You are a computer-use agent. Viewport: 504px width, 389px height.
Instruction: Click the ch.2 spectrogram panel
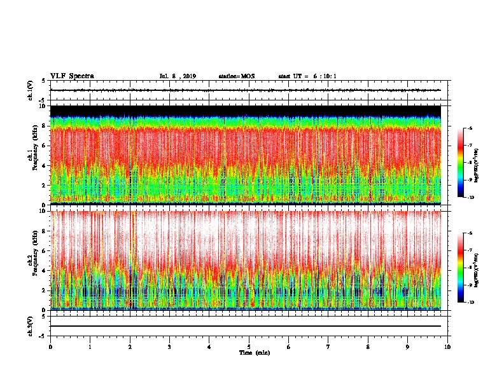(x=246, y=261)
